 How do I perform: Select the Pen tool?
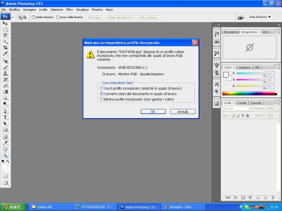(x=5, y=111)
